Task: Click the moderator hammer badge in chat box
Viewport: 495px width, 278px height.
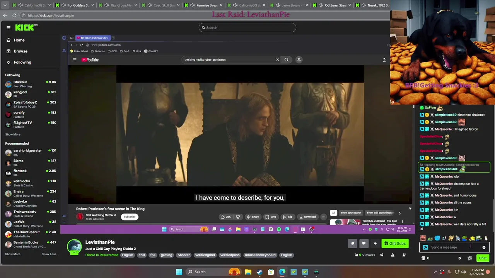Action: pyautogui.click(x=425, y=247)
